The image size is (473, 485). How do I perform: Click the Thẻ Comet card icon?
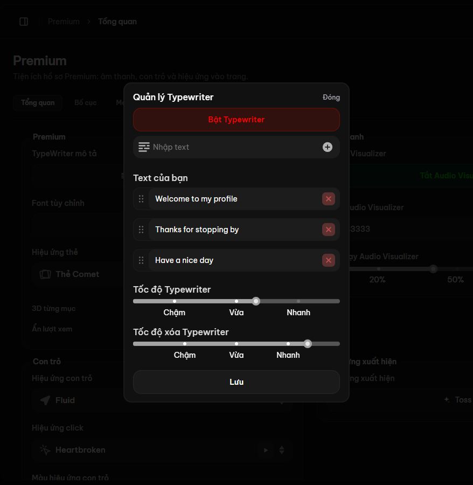[x=45, y=274]
